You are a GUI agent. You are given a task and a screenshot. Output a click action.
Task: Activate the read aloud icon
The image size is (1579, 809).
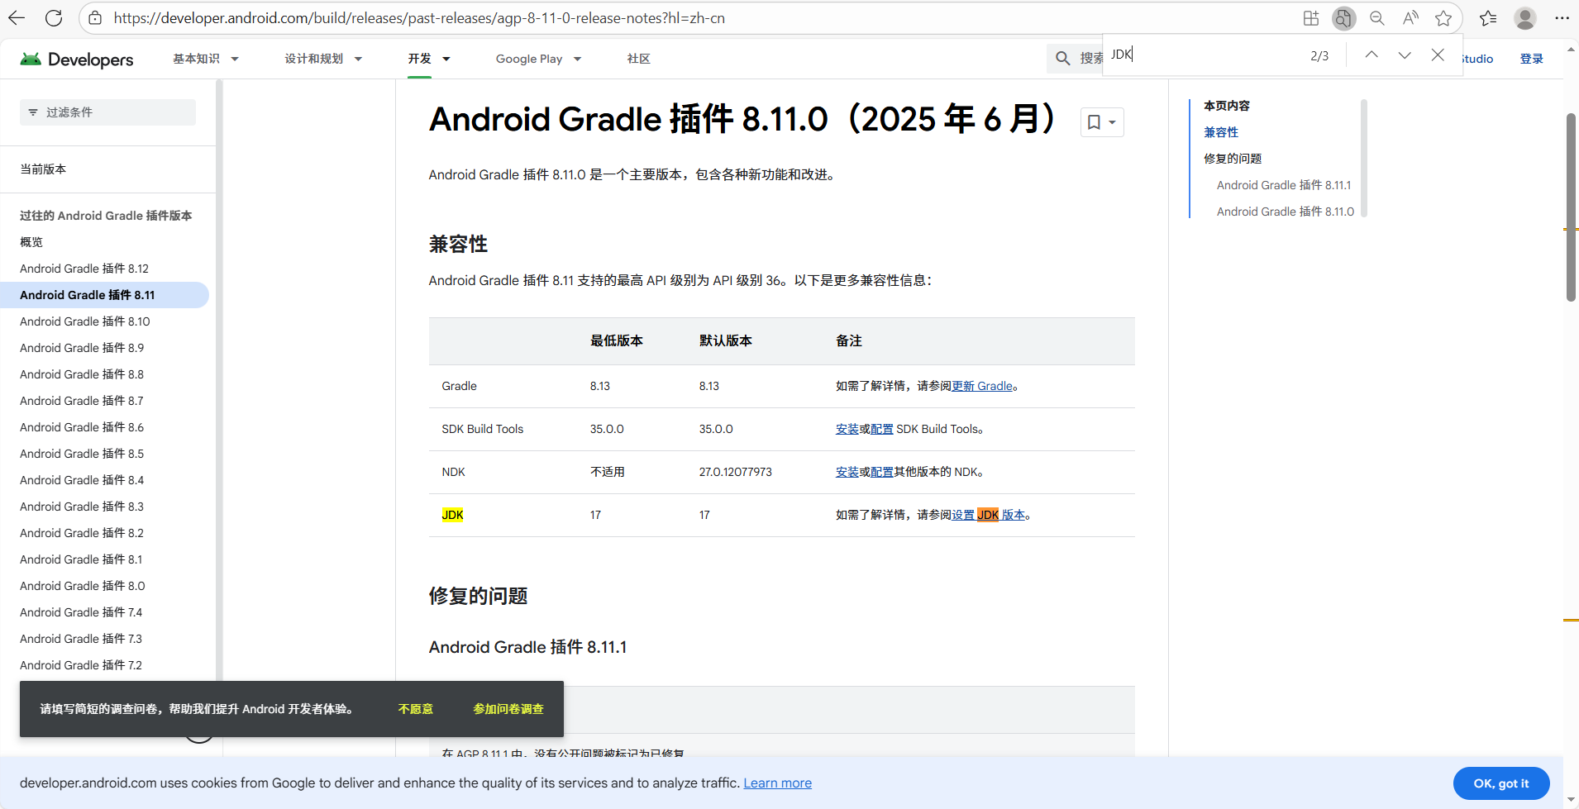pyautogui.click(x=1410, y=18)
